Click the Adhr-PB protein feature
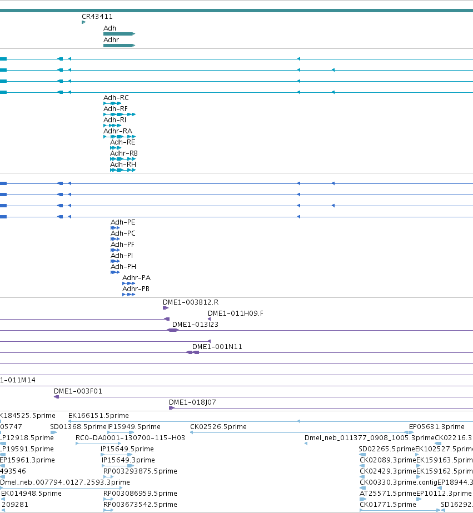Viewport: 473px width, 513px height. (x=128, y=295)
